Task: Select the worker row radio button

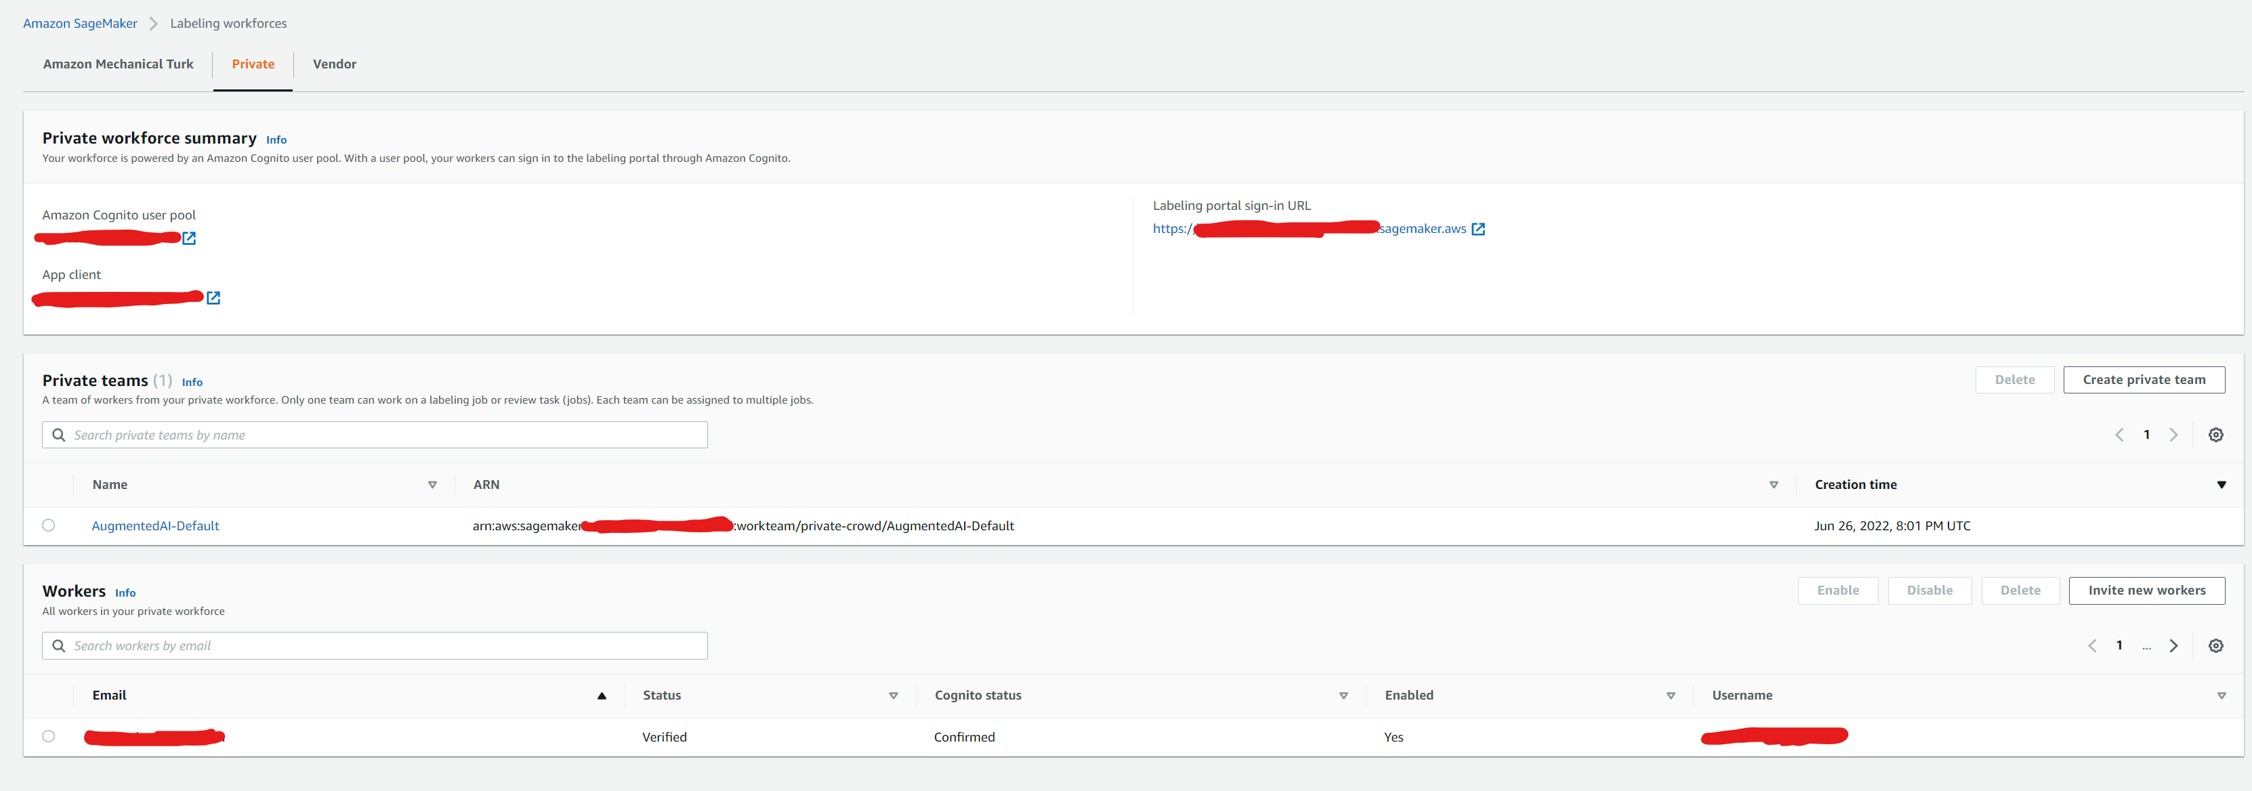Action: tap(48, 736)
